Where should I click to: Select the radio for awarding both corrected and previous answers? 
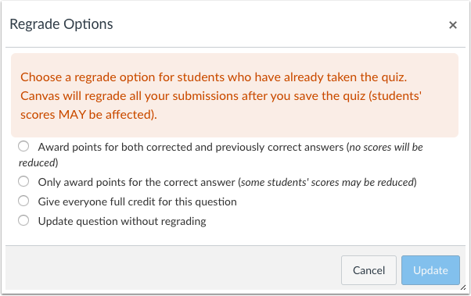(x=23, y=146)
